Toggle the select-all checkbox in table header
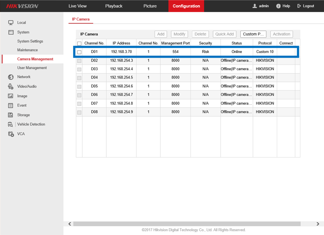Screen dimensions: 324x235 (79, 43)
